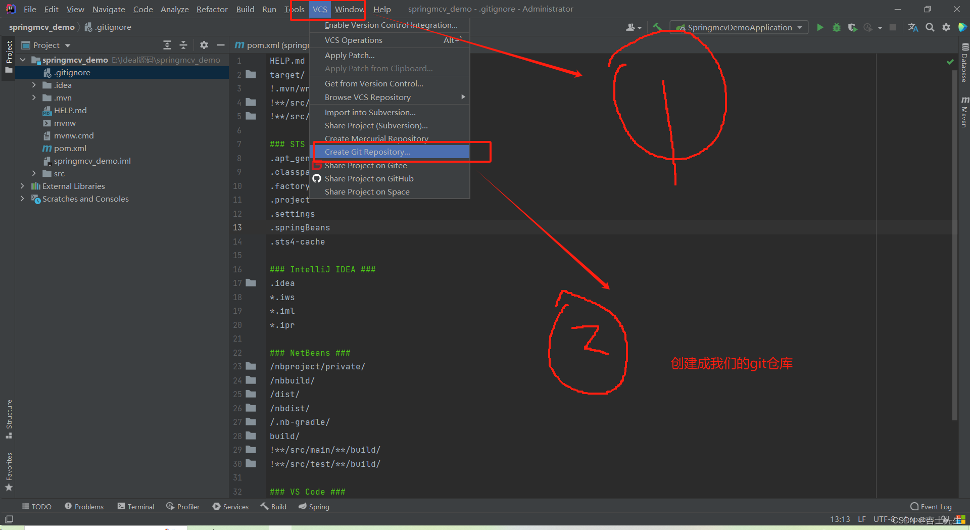The image size is (970, 530).
Task: Open the Refactor menu
Action: (x=212, y=9)
